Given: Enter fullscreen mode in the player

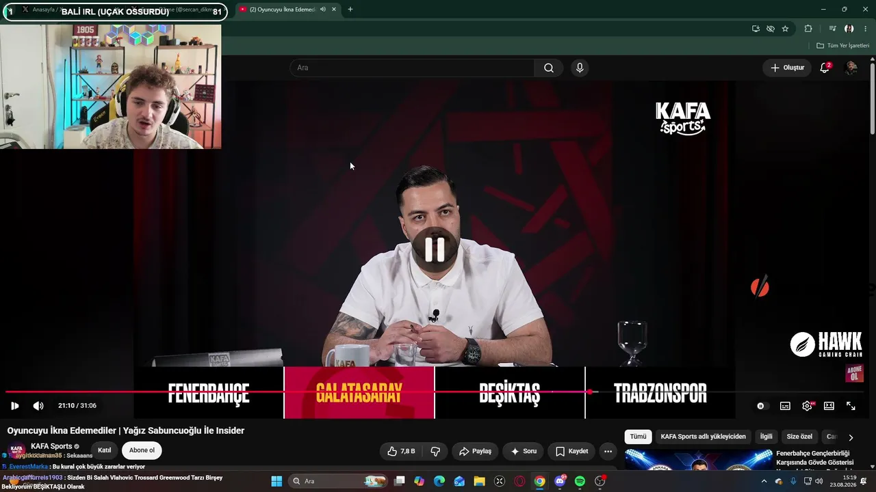Looking at the screenshot, I should [x=851, y=406].
